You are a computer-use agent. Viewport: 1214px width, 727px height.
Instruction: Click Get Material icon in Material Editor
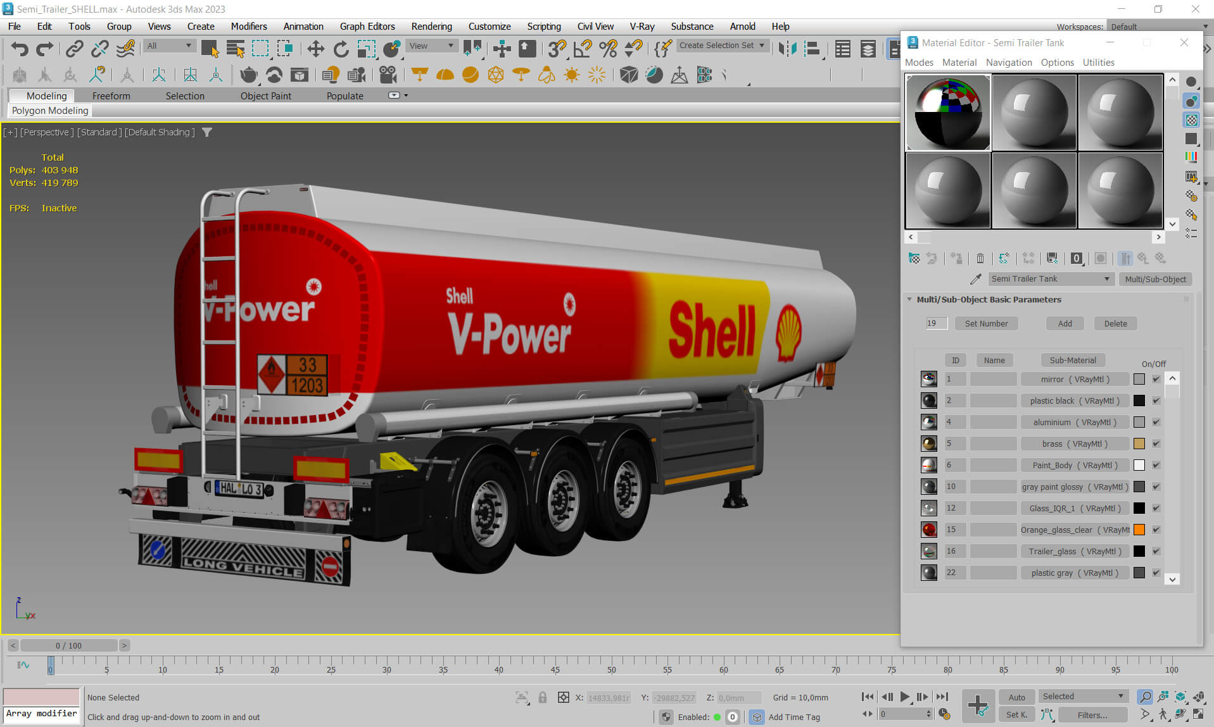point(914,258)
